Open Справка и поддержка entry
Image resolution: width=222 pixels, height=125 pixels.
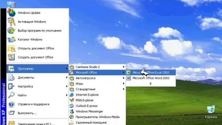coord(38,104)
